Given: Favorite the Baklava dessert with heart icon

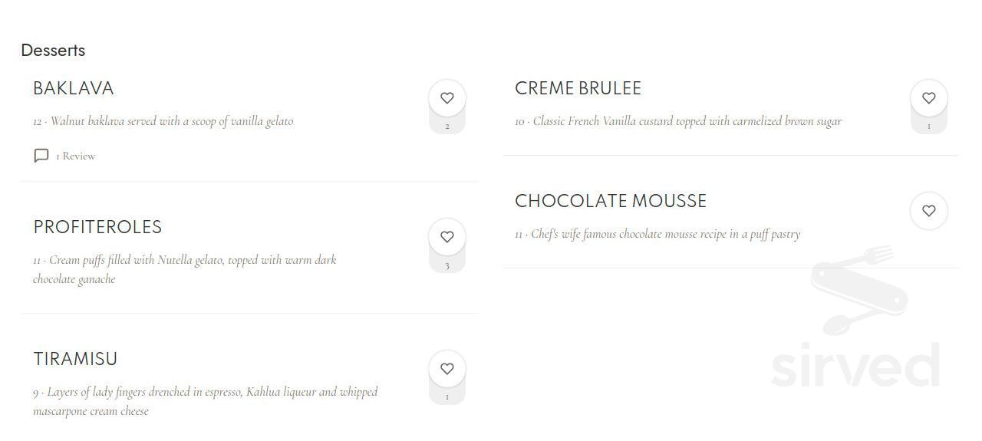Looking at the screenshot, I should (x=447, y=98).
